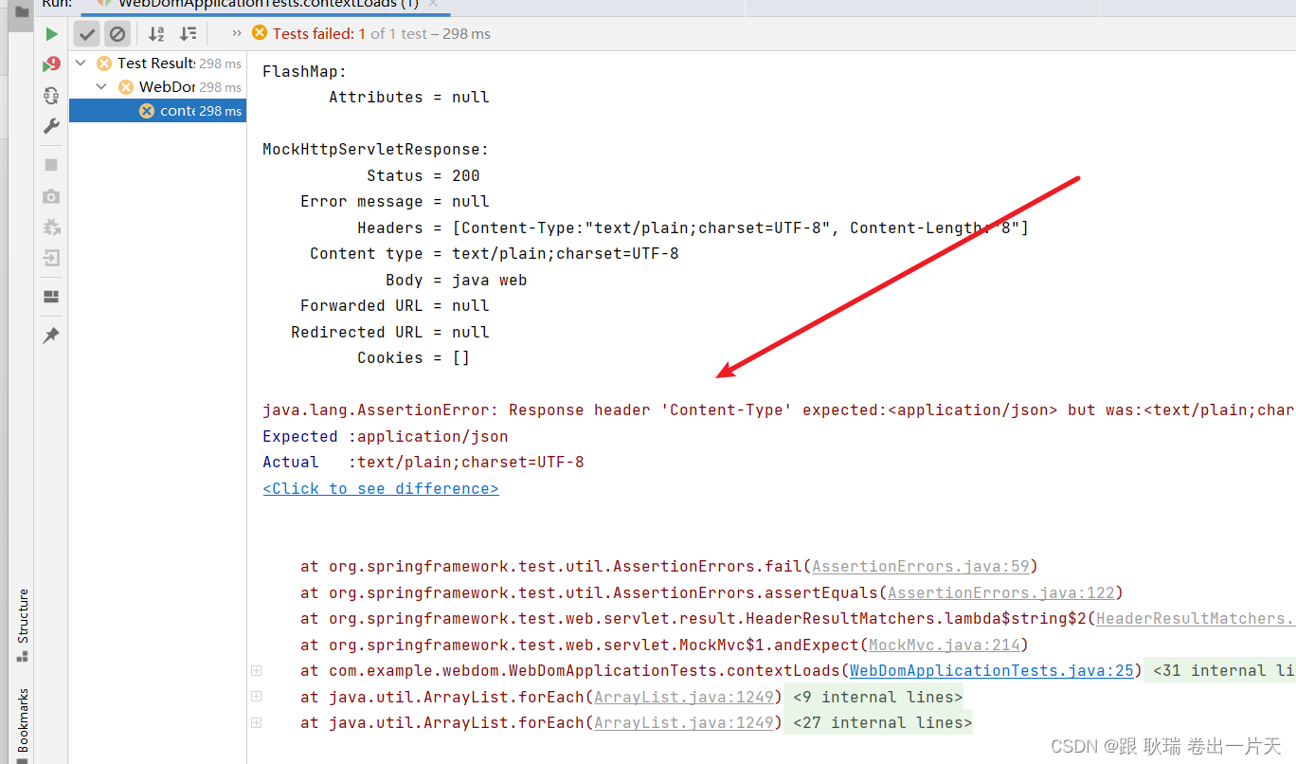The height and width of the screenshot is (764, 1296).
Task: Open the Structure side tool tab
Action: click(x=23, y=626)
